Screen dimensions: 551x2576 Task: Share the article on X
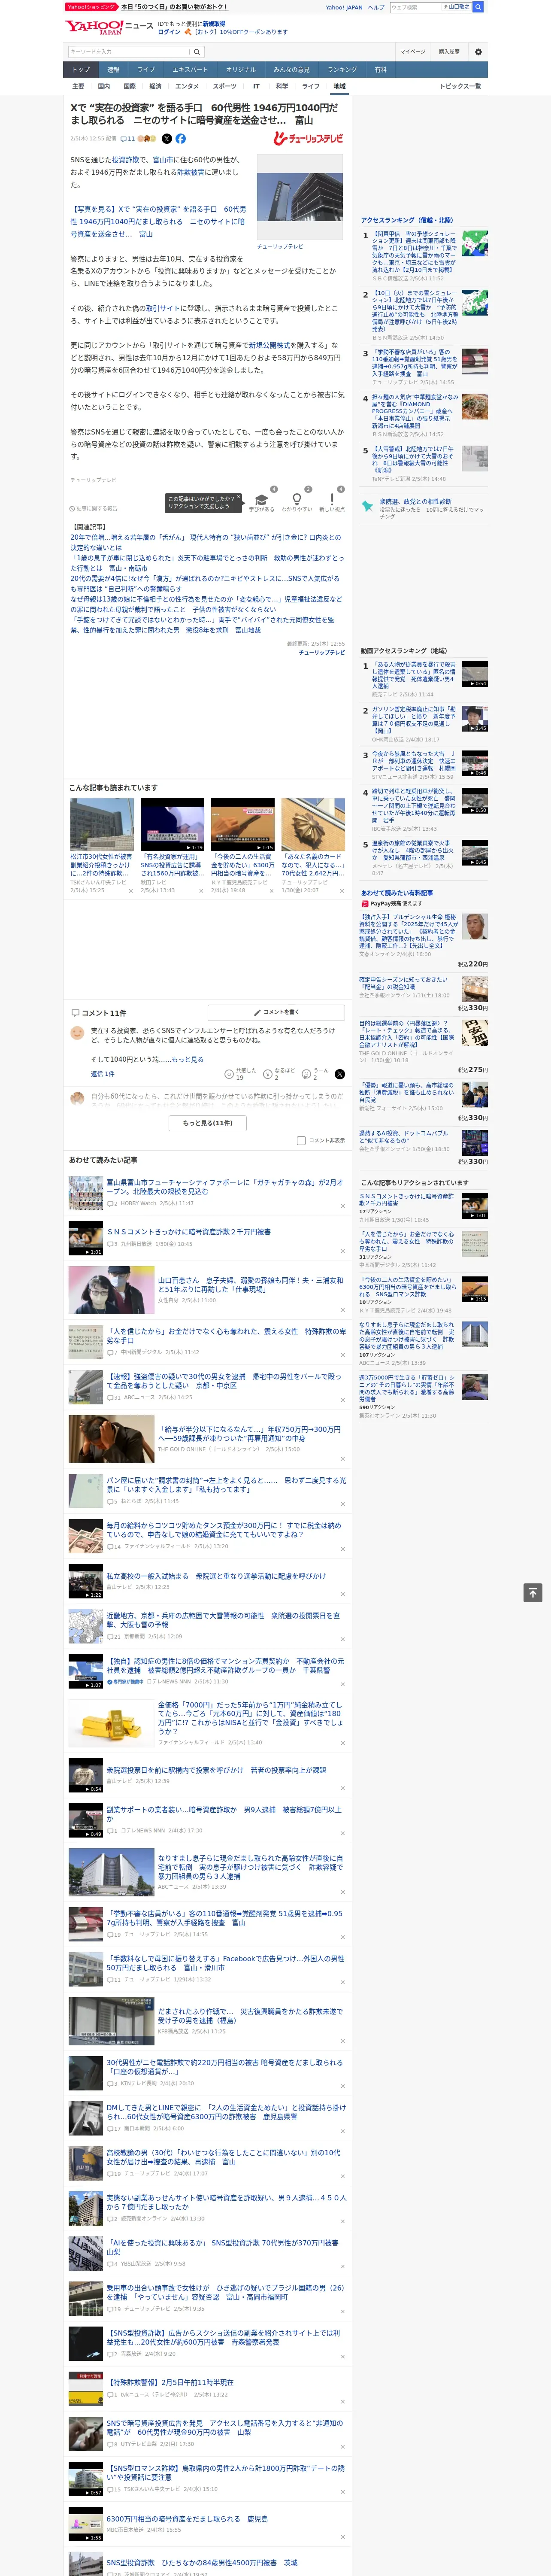coord(167,139)
